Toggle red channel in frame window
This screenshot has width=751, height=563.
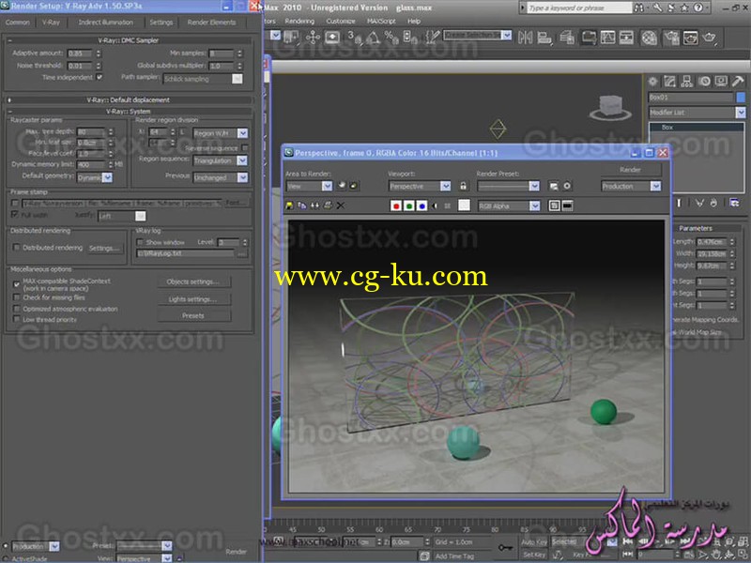[396, 205]
